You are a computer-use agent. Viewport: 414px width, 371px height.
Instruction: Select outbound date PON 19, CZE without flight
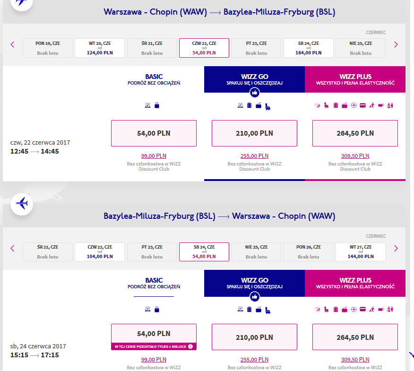(x=48, y=48)
